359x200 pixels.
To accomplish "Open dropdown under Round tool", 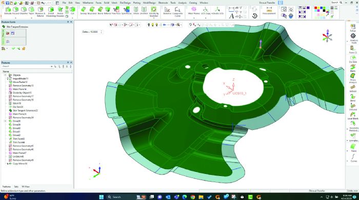I will coord(15,17).
